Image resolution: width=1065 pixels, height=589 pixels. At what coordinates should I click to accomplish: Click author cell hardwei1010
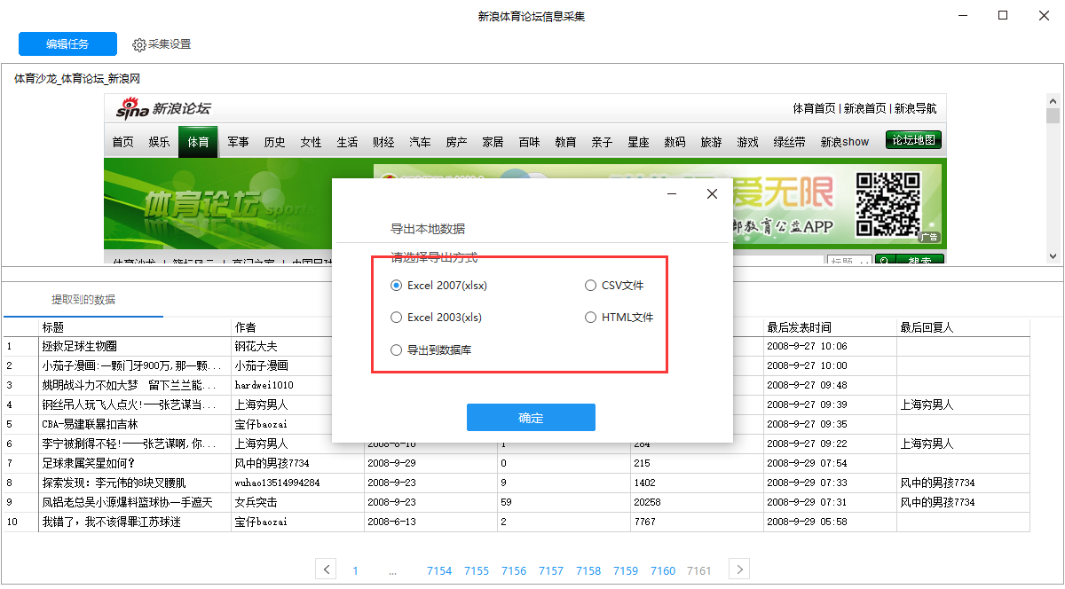pos(297,385)
